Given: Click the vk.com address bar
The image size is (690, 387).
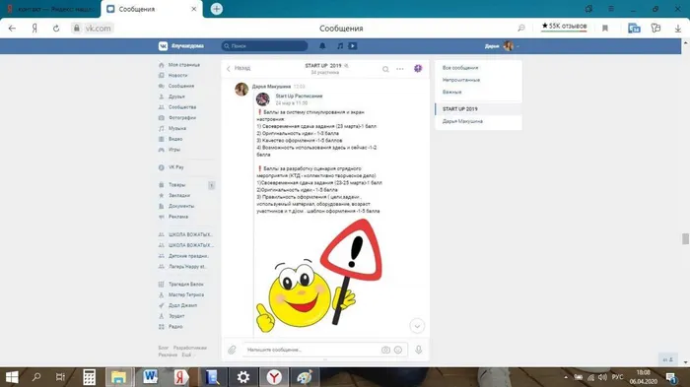Looking at the screenshot, I should (98, 29).
